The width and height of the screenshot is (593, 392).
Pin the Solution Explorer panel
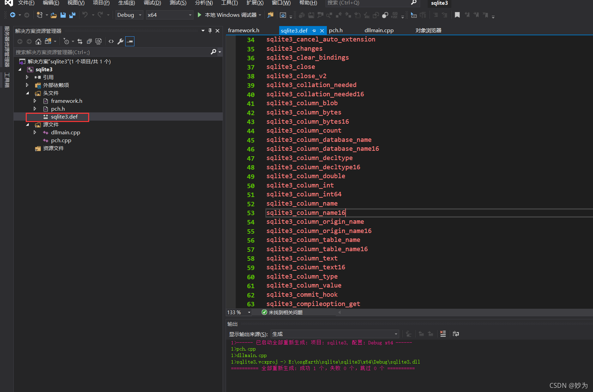tap(210, 31)
